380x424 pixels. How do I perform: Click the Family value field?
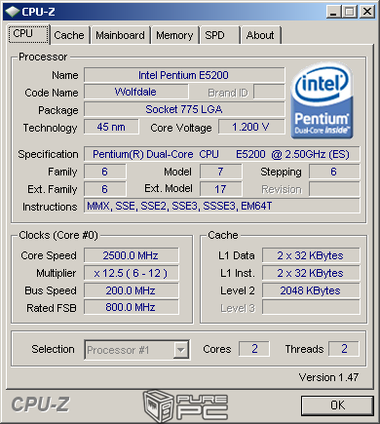pyautogui.click(x=105, y=172)
